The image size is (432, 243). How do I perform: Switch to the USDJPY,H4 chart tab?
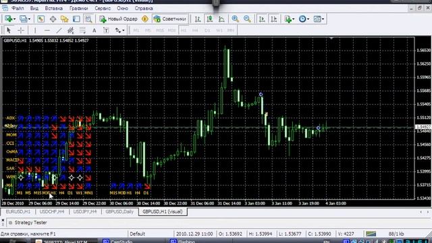click(x=85, y=211)
